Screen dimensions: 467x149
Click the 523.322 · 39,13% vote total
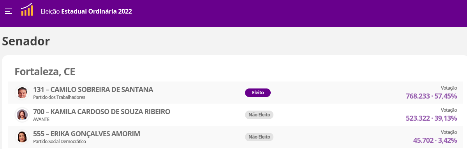(x=431, y=118)
